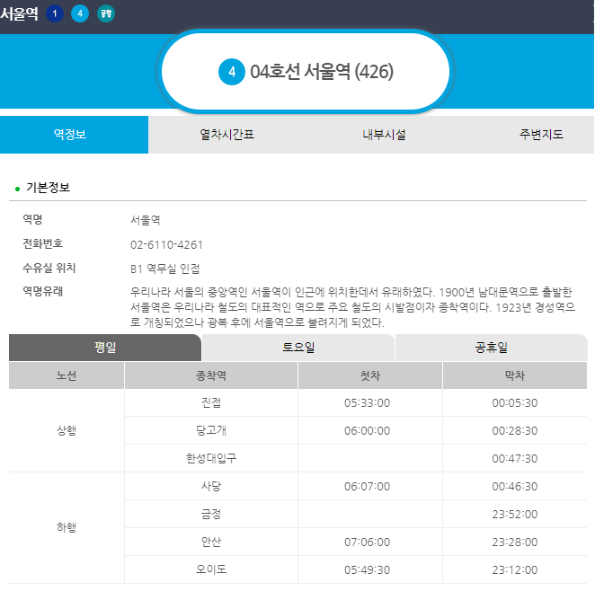
Task: Click the 진접 destination cell
Action: [211, 402]
